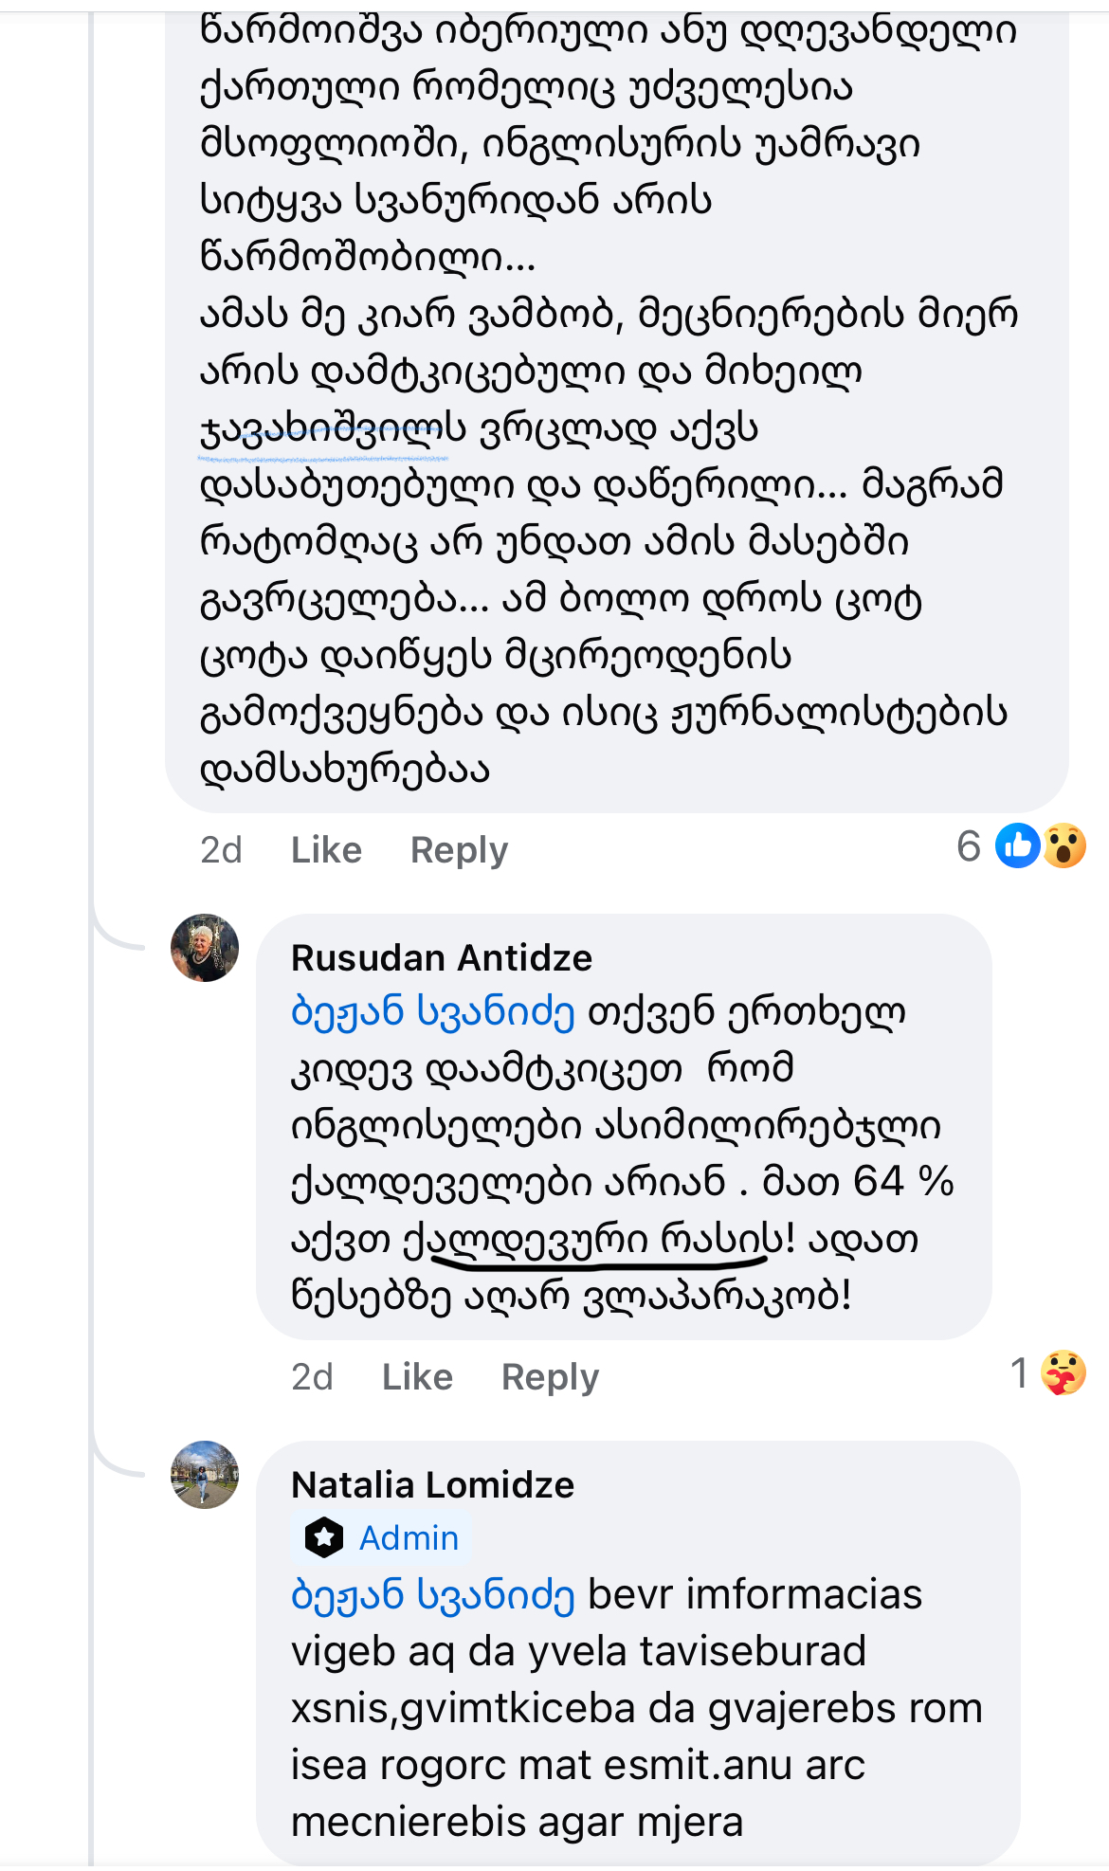This screenshot has width=1109, height=1871.
Task: Like the top Georgian comment
Action: click(326, 850)
